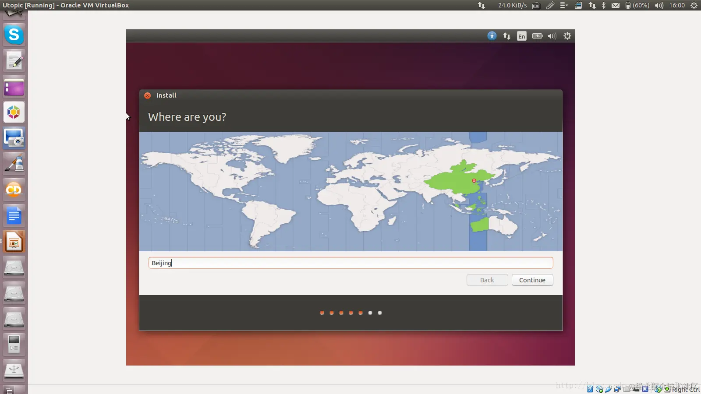The image size is (701, 394).
Task: Launch the orange CD burning app
Action: click(14, 190)
